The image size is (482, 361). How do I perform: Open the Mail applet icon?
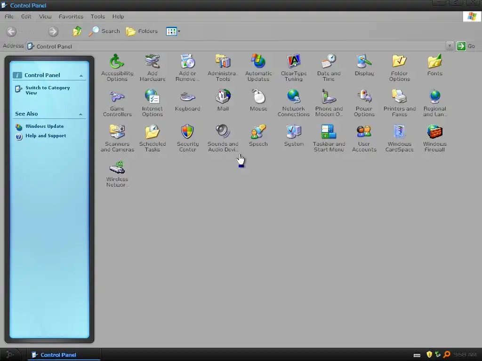tap(223, 100)
